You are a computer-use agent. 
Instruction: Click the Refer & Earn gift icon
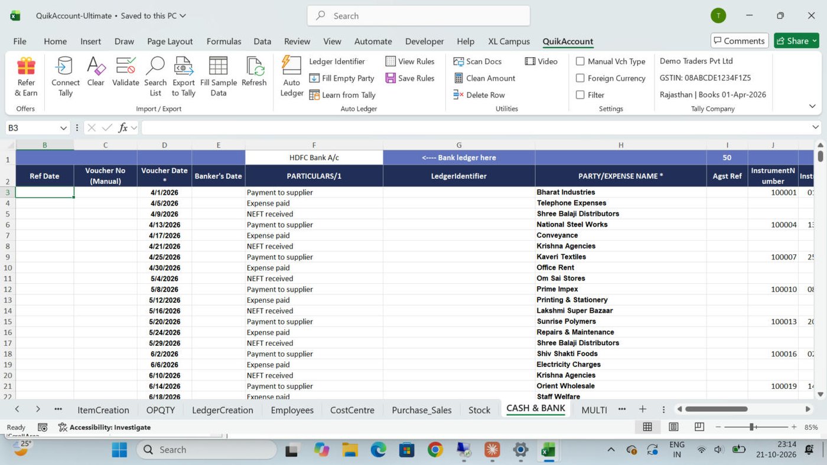pos(26,67)
